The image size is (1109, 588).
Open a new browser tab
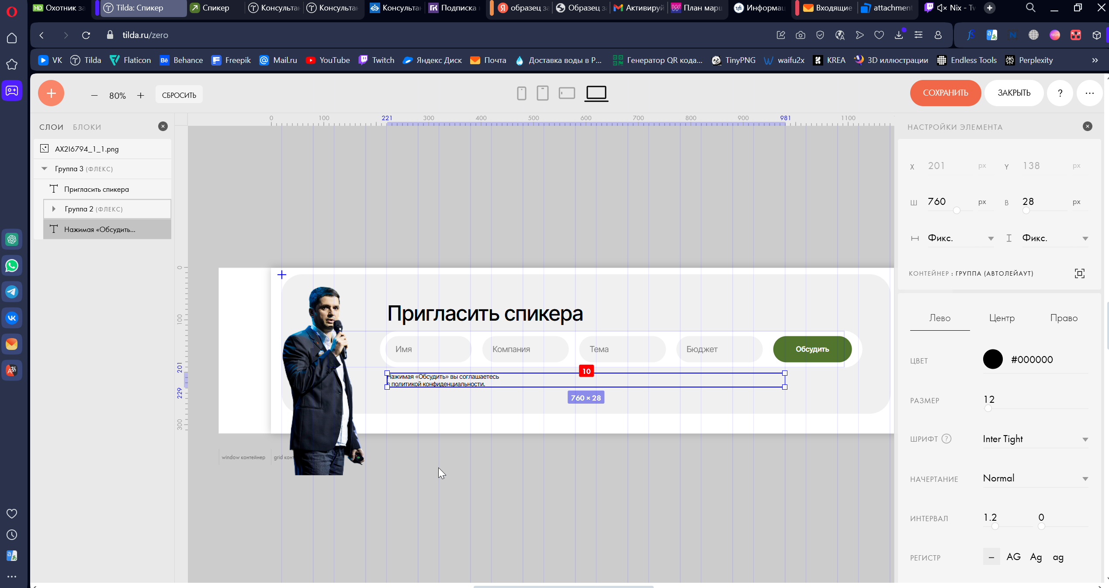pos(990,8)
